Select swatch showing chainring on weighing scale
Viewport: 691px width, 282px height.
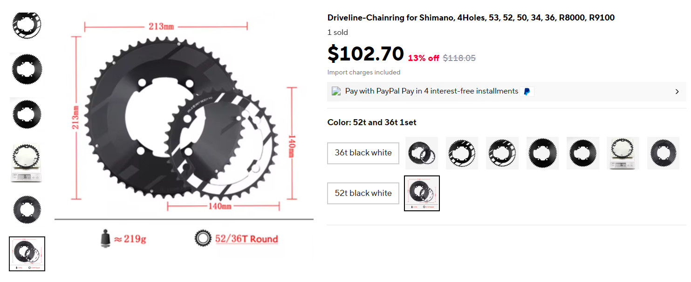[623, 153]
